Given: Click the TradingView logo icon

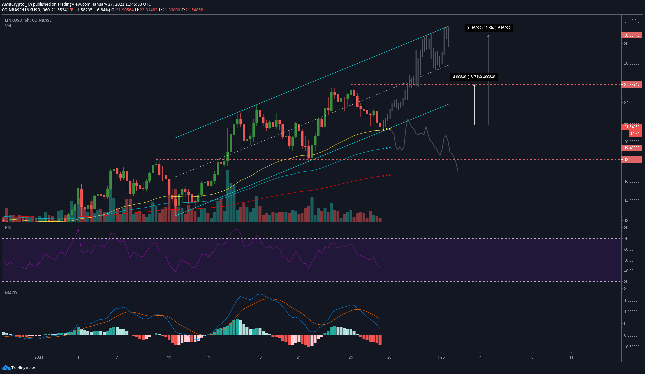Looking at the screenshot, I should coord(6,368).
